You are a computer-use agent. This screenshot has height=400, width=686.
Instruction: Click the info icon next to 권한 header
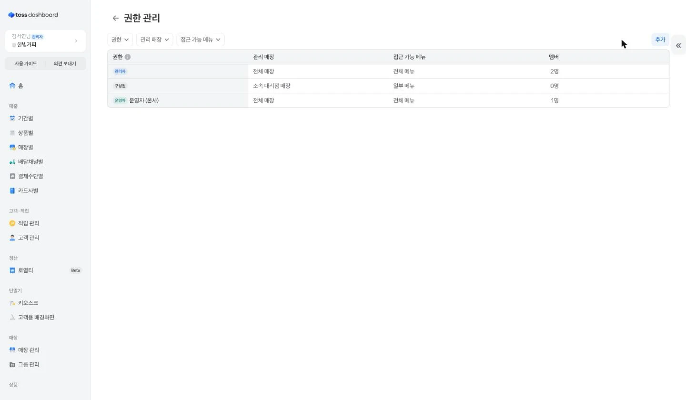(x=128, y=57)
